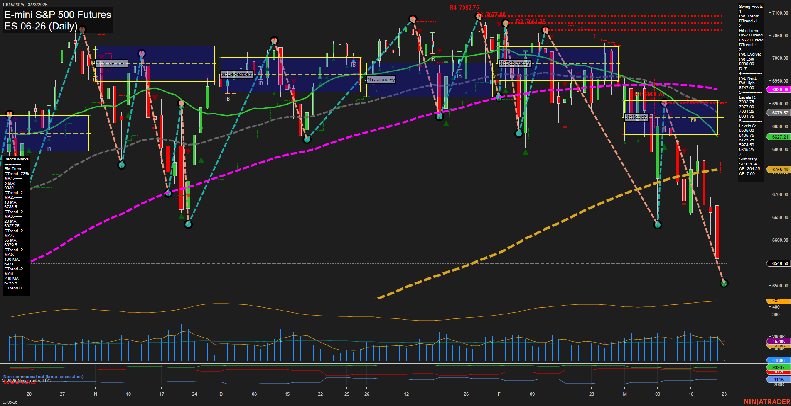Select the ES 06-26 tab

tap(9, 402)
